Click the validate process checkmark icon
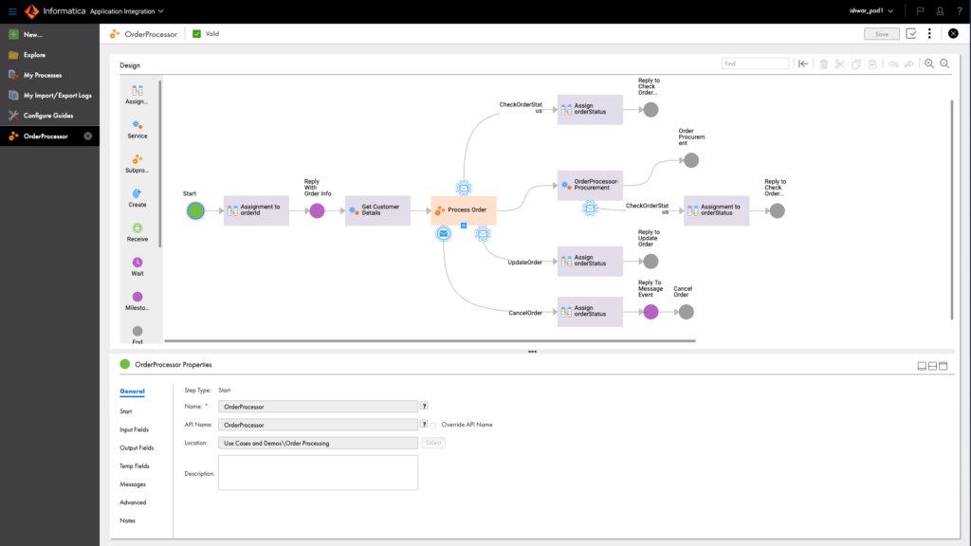Viewport: 971px width, 546px height. 911,33
